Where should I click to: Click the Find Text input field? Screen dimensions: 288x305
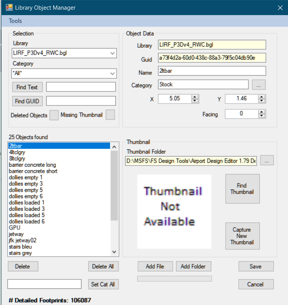tap(81, 87)
